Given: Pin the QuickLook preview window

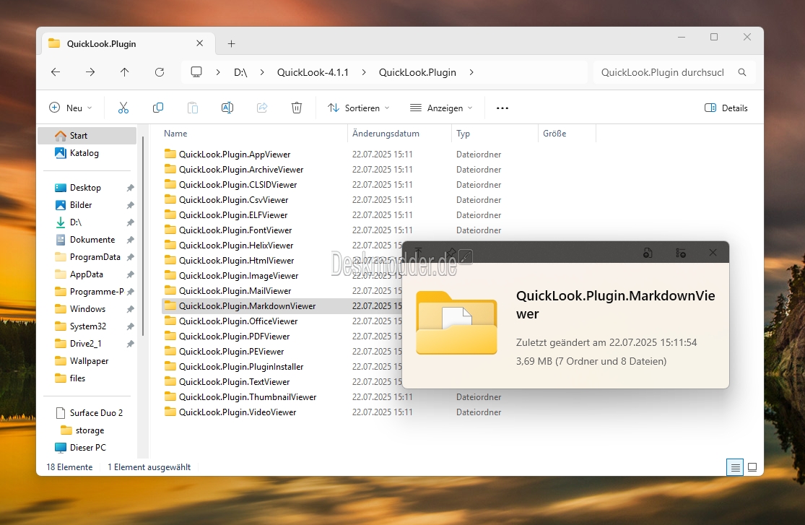Looking at the screenshot, I should tap(451, 253).
